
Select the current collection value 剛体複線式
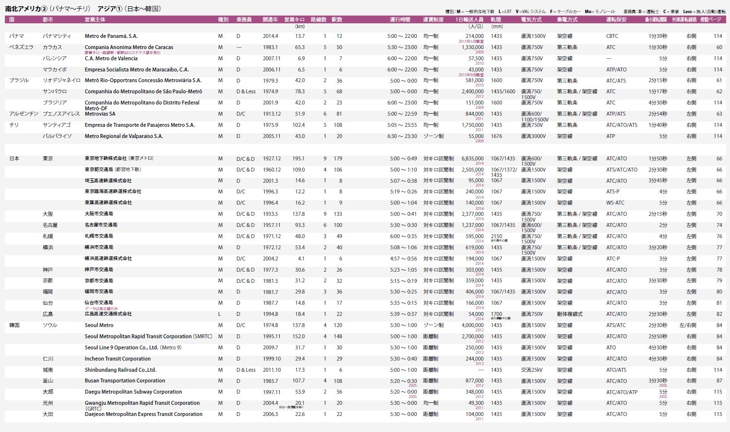pos(570,314)
